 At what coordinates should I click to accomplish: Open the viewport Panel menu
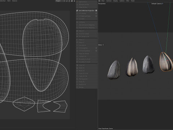(133, 1)
